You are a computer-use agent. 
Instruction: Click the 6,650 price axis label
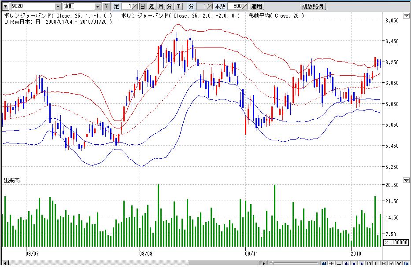[392, 20]
